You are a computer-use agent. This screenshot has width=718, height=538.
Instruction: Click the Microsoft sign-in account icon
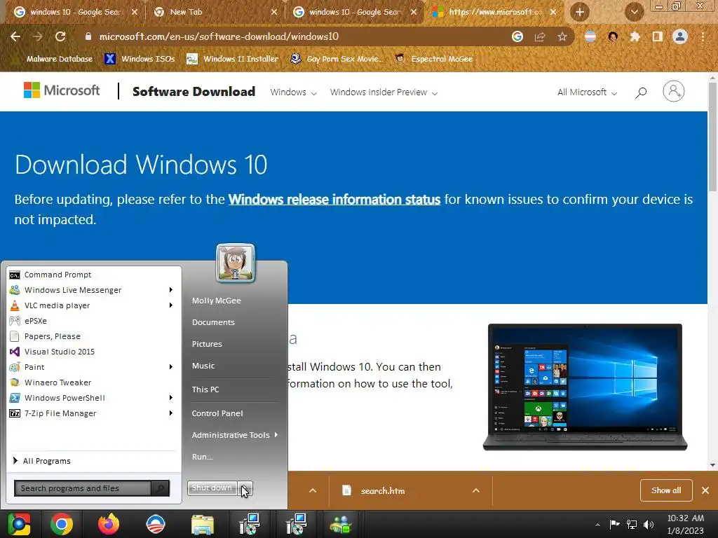(674, 92)
